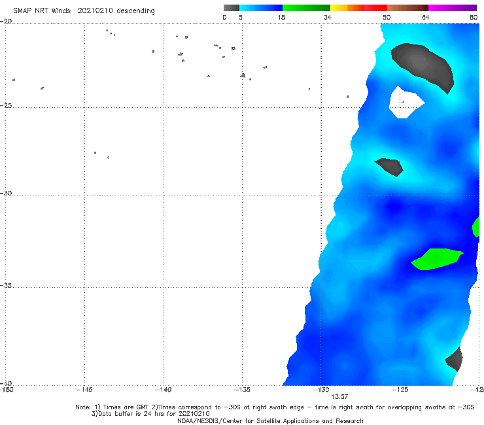The width and height of the screenshot is (484, 425).
Task: Click the longitude label '-130'
Action: tap(321, 390)
